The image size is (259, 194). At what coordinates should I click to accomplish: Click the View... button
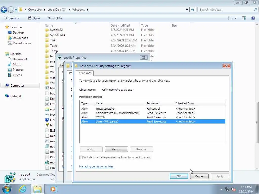coord(116,149)
